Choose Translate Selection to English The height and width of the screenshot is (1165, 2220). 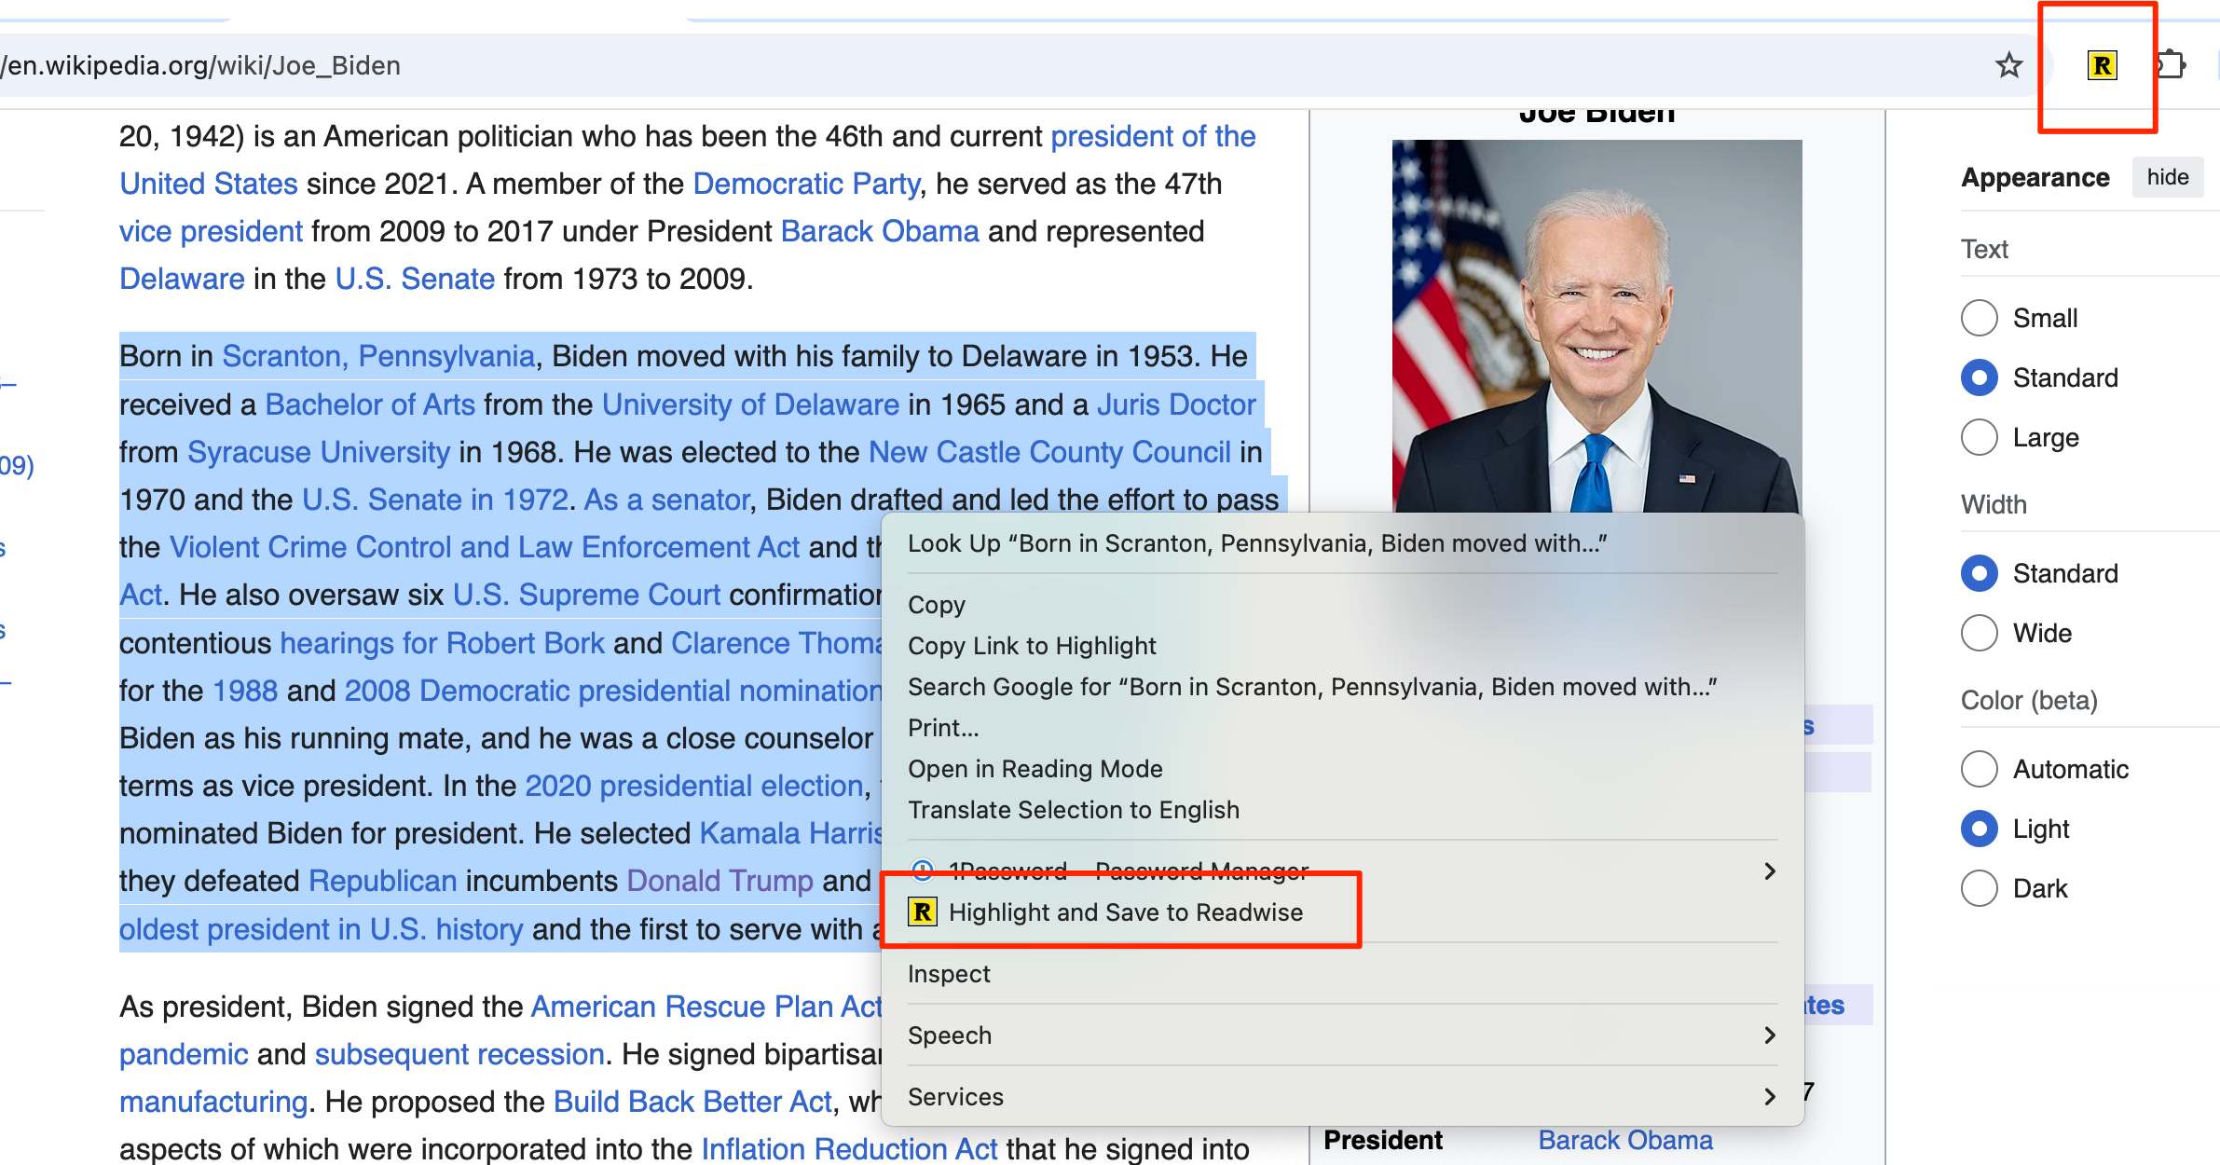(1073, 810)
